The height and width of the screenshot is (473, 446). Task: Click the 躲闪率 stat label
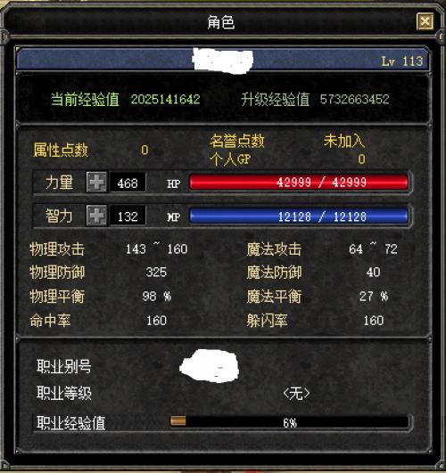(x=267, y=320)
